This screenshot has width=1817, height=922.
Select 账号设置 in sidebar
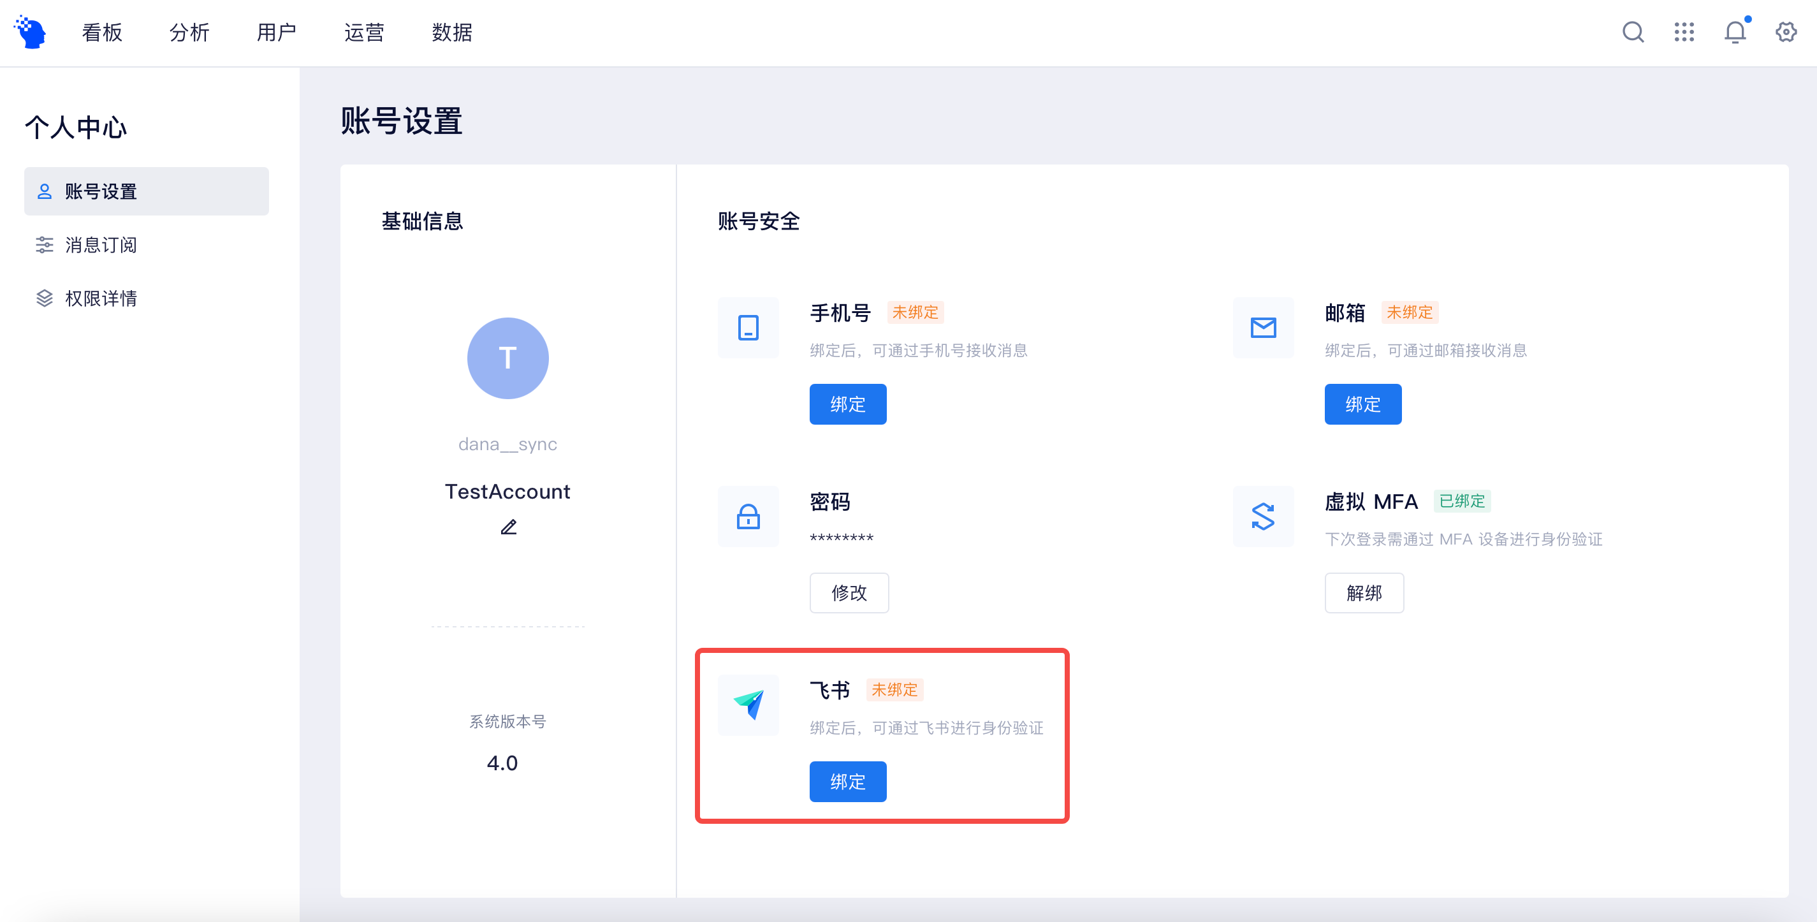click(x=147, y=191)
